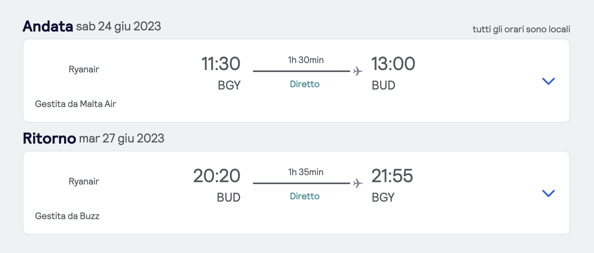Click the tutti gli orari sono locali note
This screenshot has height=253, width=594.
pyautogui.click(x=521, y=30)
